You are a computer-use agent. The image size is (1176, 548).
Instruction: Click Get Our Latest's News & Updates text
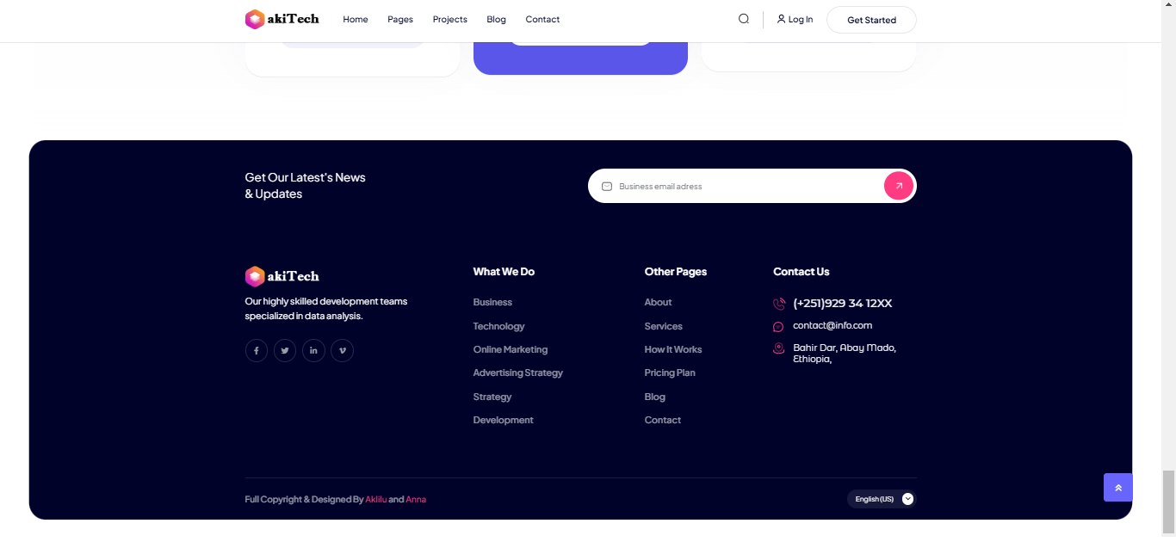coord(306,186)
